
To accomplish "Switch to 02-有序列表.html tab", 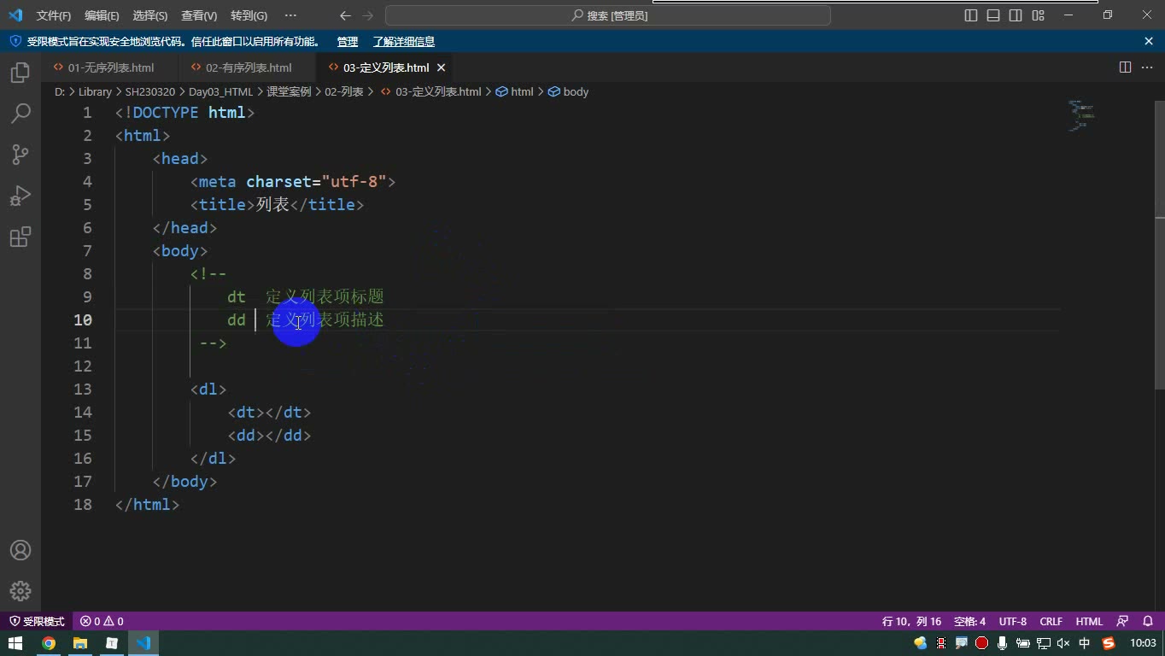I will (249, 67).
